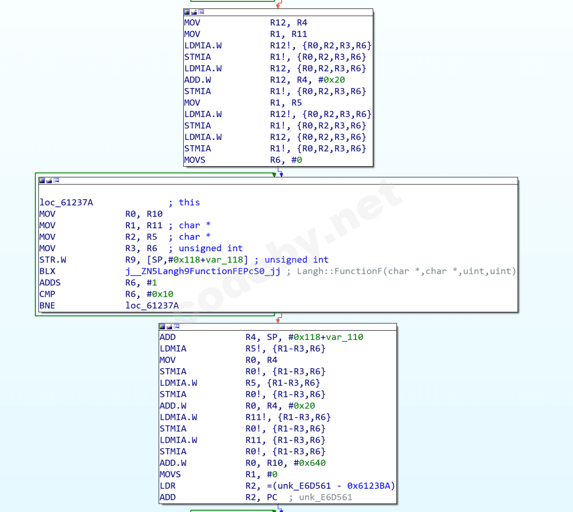Click the pencil icon on the loc_61237A block
The height and width of the screenshot is (512, 573).
[x=49, y=180]
